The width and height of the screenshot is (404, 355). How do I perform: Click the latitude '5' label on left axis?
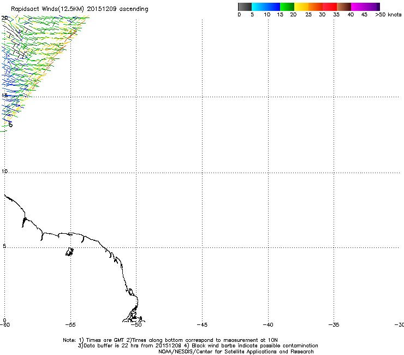4,246
